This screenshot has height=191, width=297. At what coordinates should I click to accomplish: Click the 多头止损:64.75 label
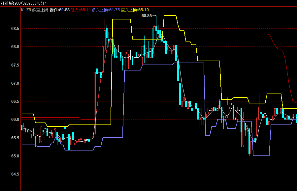(106, 10)
